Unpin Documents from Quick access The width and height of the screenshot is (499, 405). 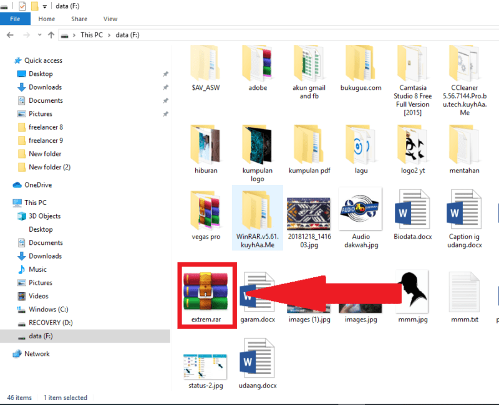click(x=165, y=100)
